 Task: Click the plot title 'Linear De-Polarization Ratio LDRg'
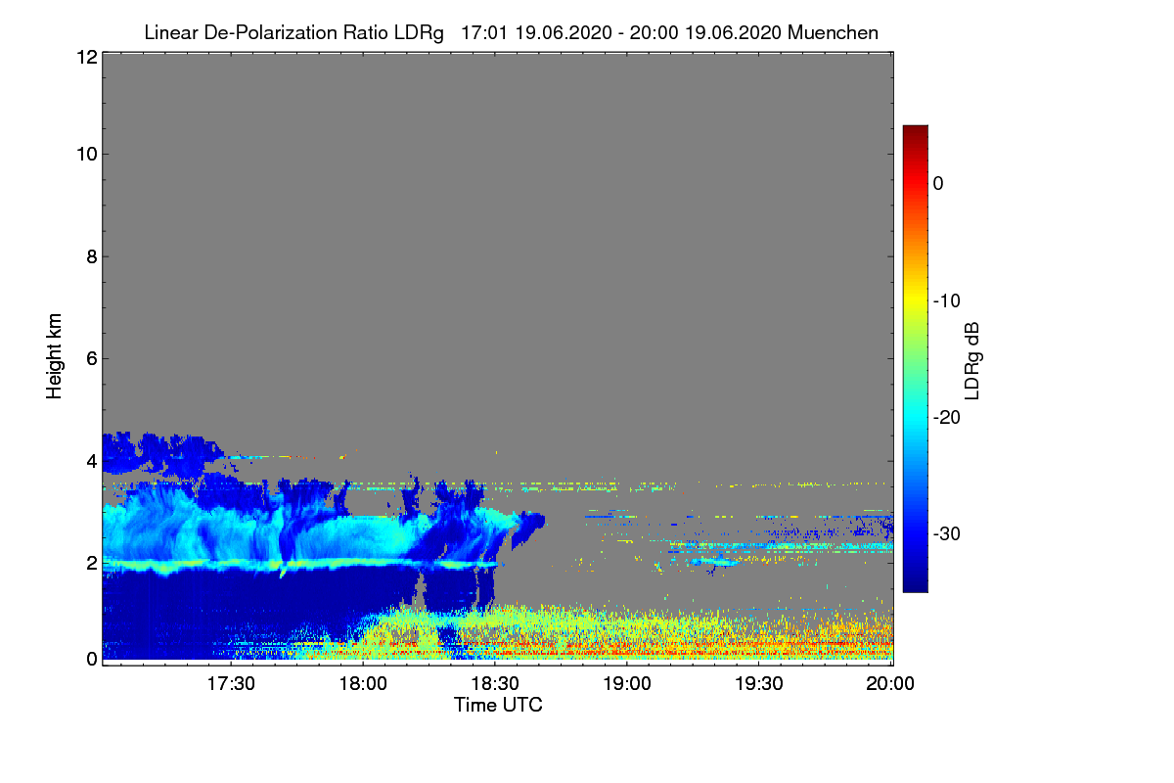click(x=293, y=32)
